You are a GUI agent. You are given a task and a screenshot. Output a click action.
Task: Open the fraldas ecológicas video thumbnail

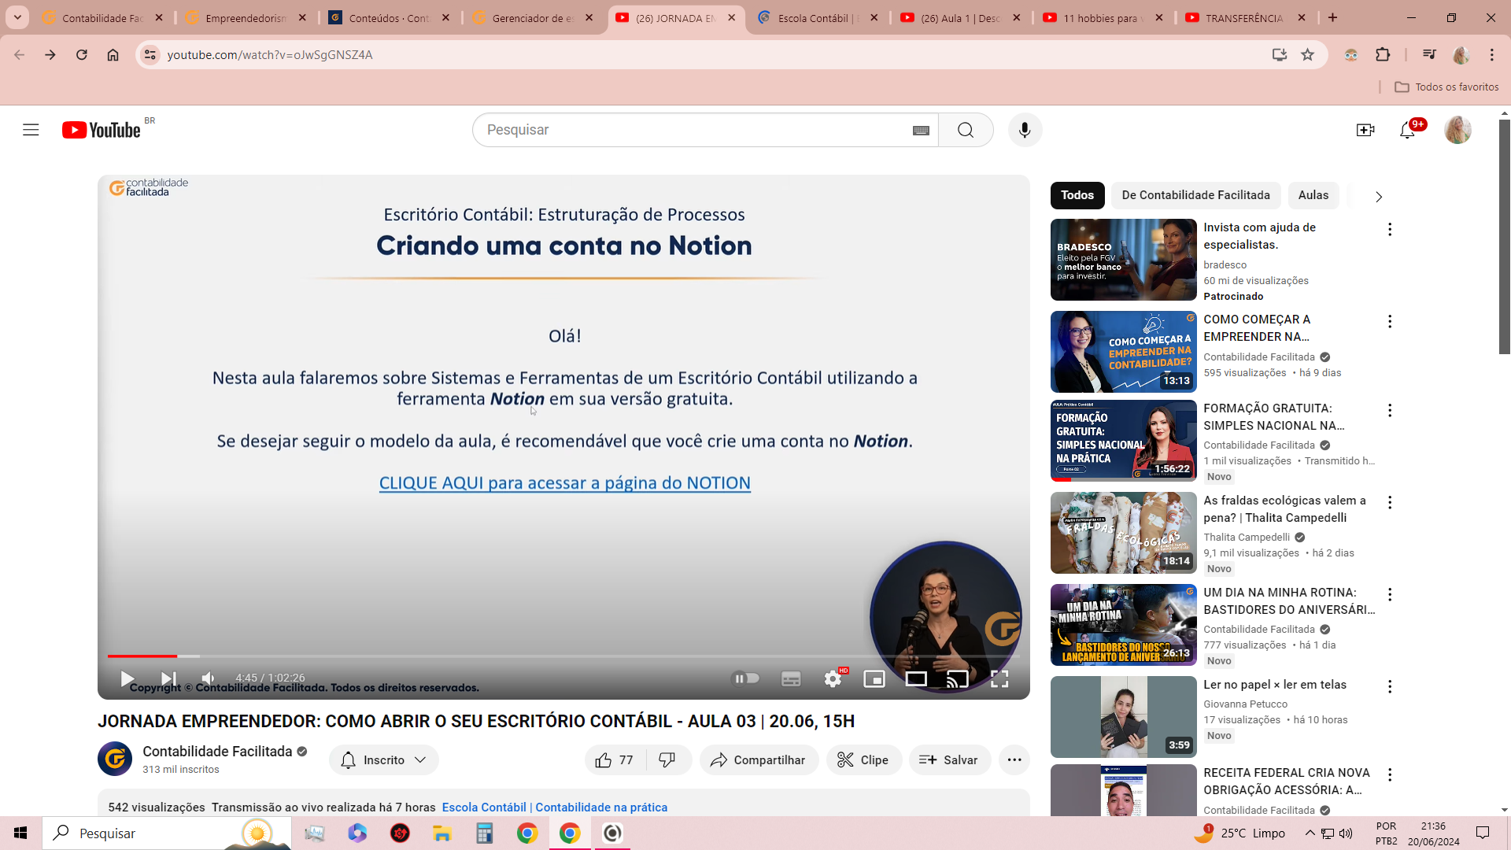point(1123,533)
